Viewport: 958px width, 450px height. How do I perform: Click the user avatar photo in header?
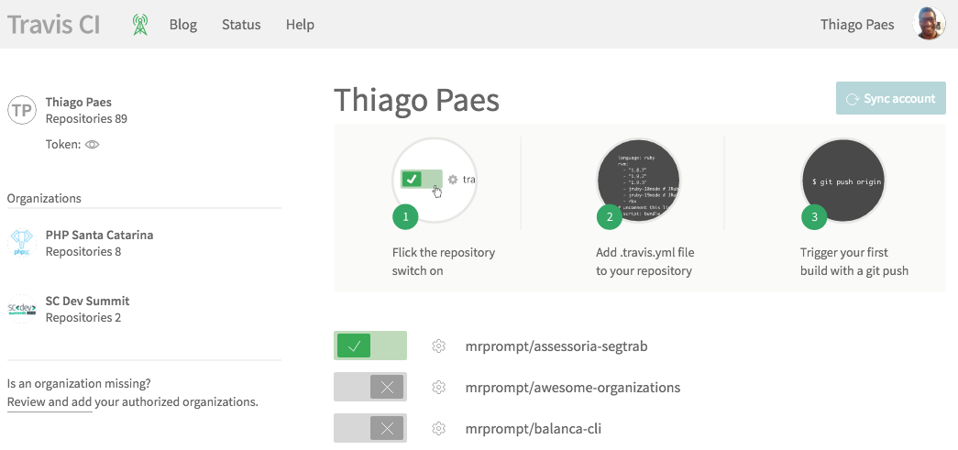pos(929,25)
